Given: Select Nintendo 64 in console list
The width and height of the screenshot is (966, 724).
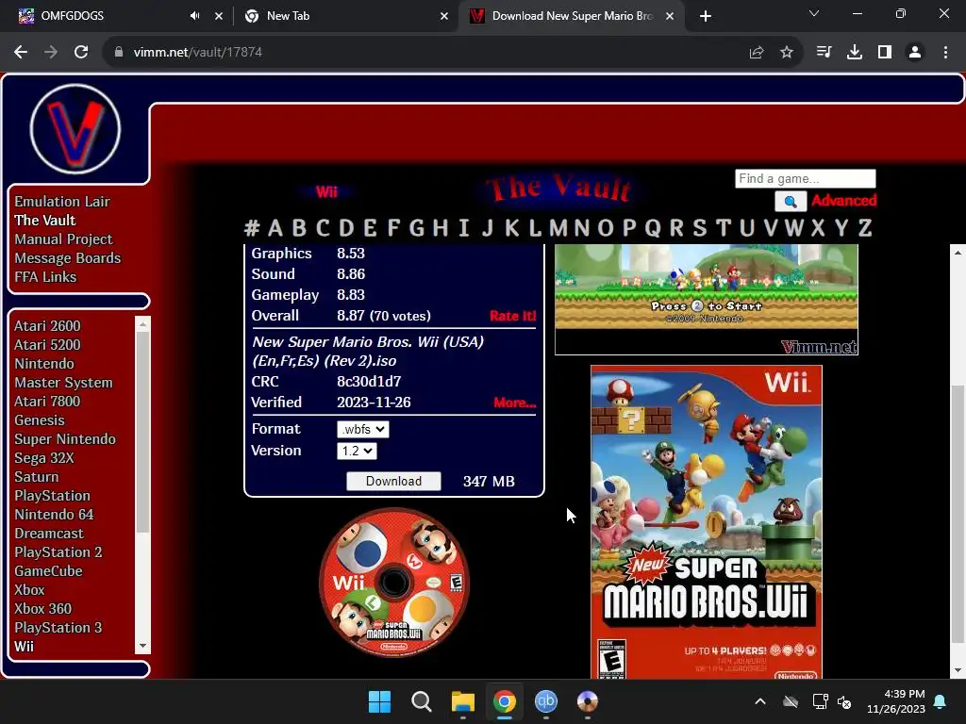Looking at the screenshot, I should pyautogui.click(x=54, y=515).
